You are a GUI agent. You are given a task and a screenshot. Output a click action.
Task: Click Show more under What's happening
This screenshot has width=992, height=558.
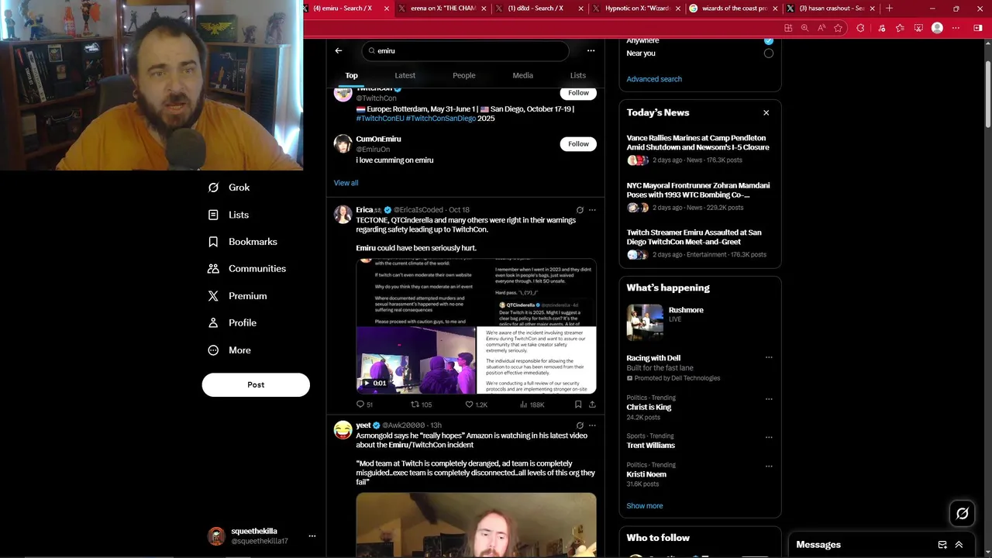pyautogui.click(x=645, y=506)
